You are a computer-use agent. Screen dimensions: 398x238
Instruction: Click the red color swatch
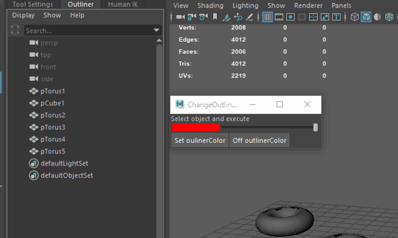click(196, 128)
